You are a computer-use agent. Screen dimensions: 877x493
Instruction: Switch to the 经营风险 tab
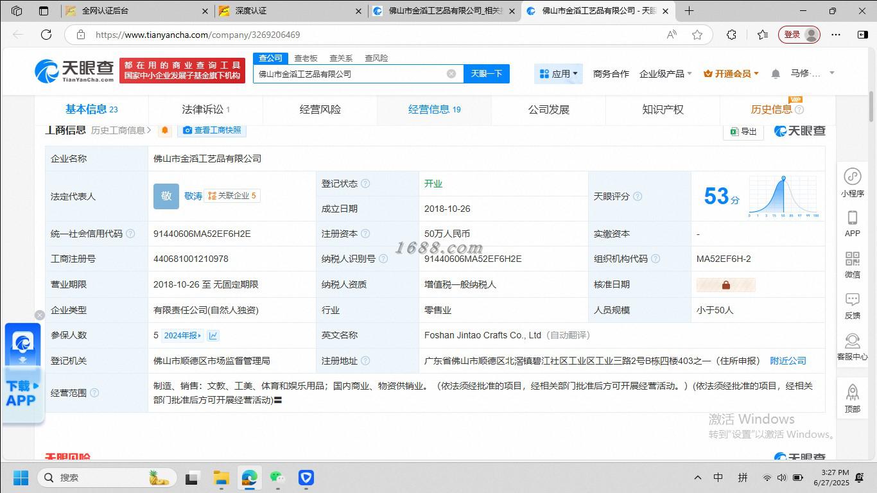pos(320,109)
